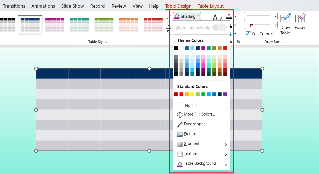
Task: Select dark red from Standard Colors
Action: point(176,94)
